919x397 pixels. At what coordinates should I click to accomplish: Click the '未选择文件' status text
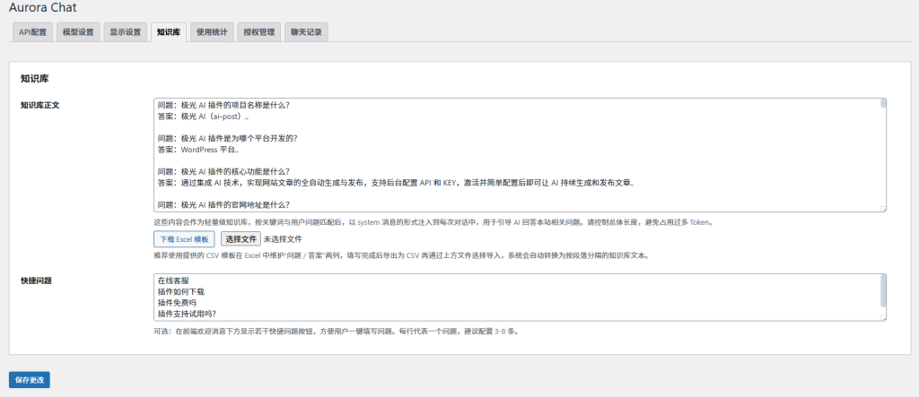[283, 239]
